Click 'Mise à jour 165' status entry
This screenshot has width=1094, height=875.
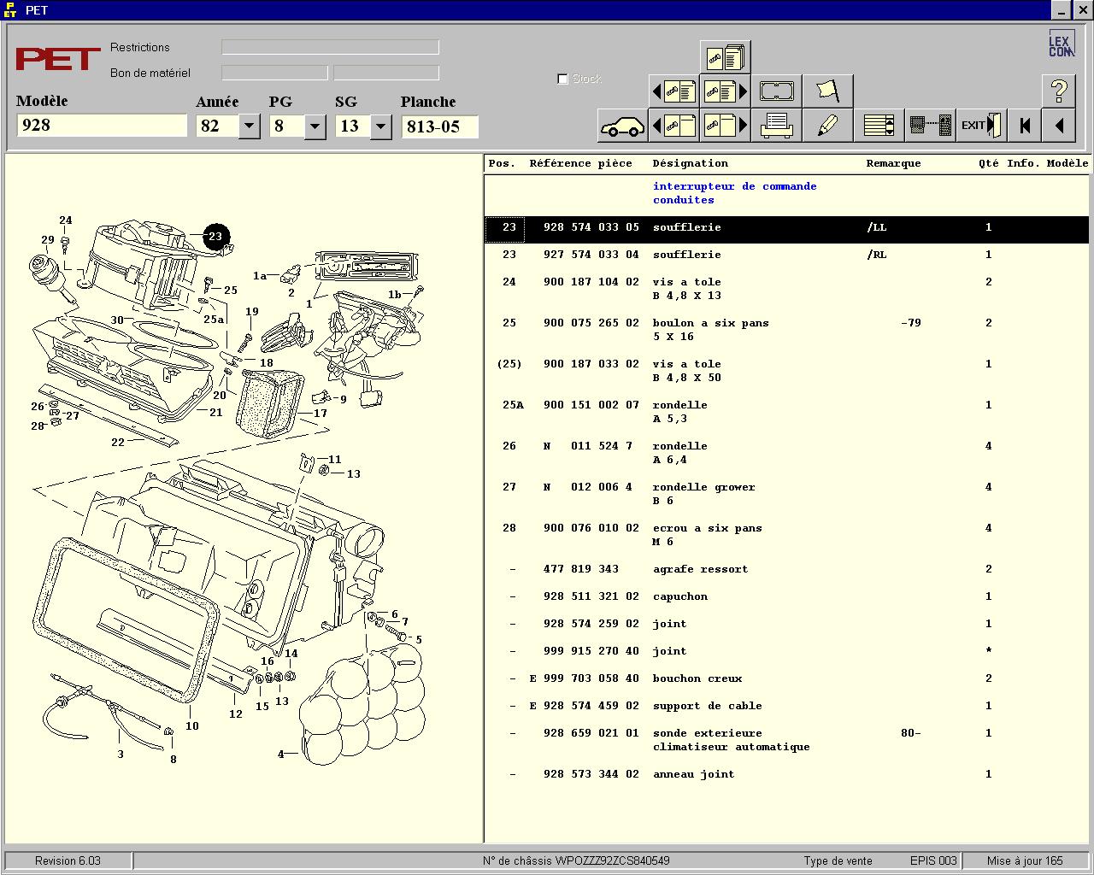click(x=1025, y=860)
